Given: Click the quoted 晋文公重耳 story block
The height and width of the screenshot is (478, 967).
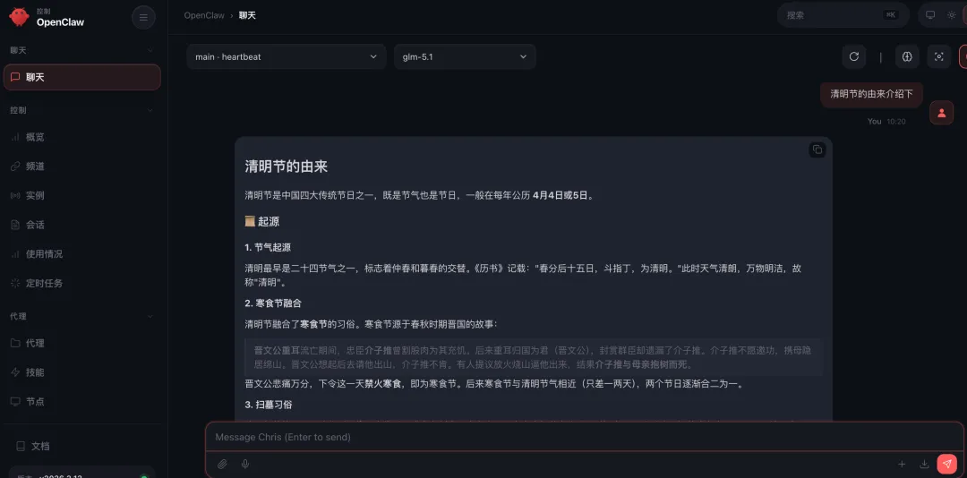Looking at the screenshot, I should [x=534, y=357].
